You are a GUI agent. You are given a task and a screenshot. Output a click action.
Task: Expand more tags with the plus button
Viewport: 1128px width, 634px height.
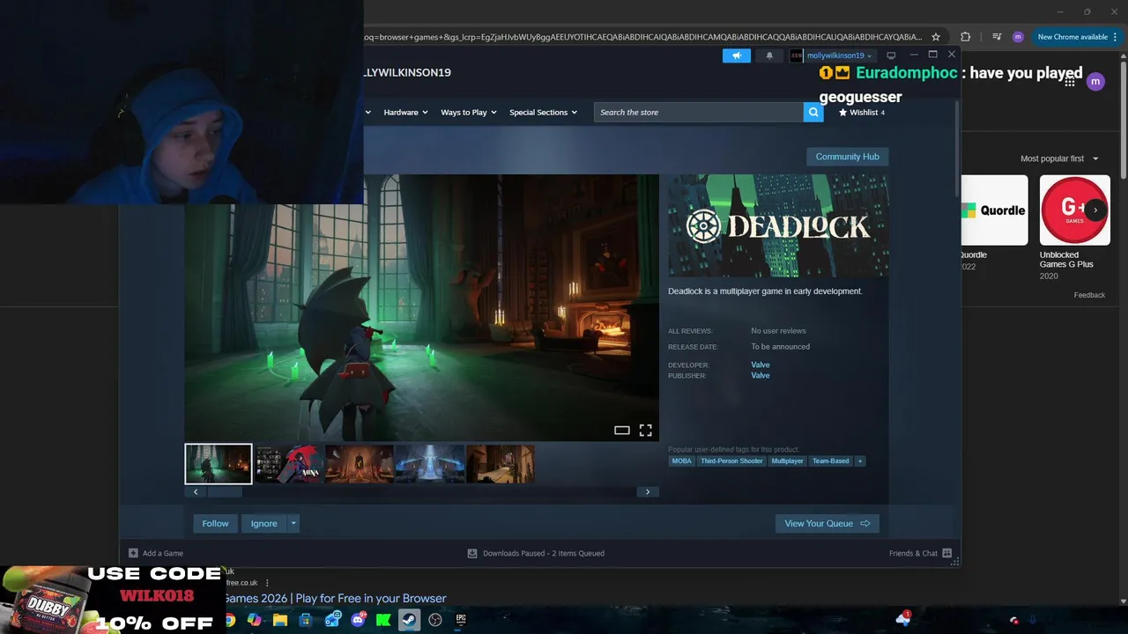[859, 461]
